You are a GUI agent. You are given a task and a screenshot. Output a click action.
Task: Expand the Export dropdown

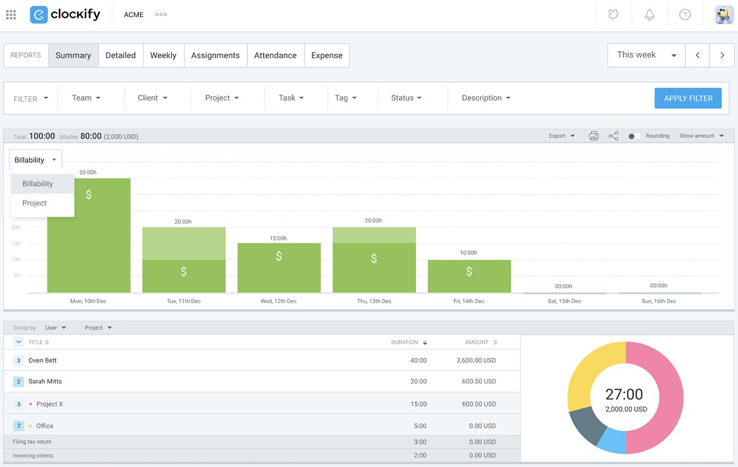(x=562, y=136)
